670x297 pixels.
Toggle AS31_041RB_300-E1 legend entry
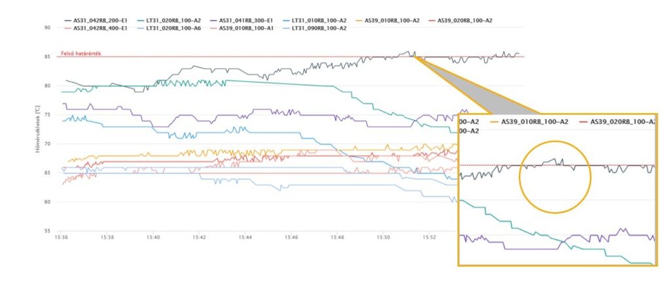(241, 20)
